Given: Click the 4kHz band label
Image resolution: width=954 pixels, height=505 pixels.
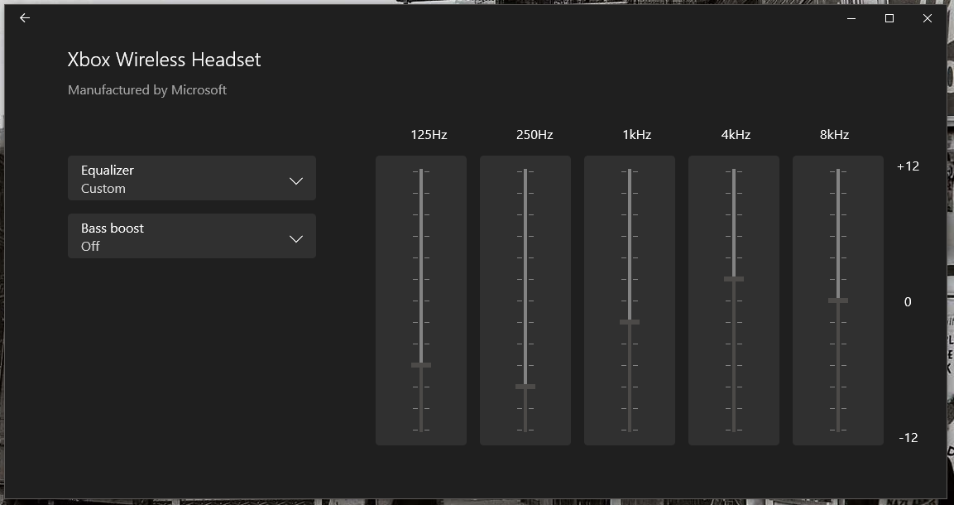Looking at the screenshot, I should point(736,134).
